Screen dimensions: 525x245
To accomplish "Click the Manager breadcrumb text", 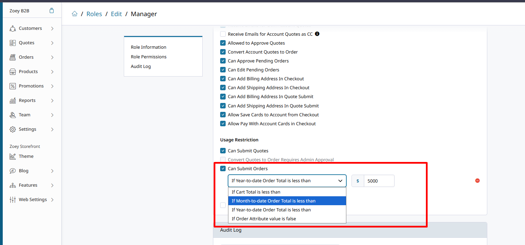I will (144, 14).
